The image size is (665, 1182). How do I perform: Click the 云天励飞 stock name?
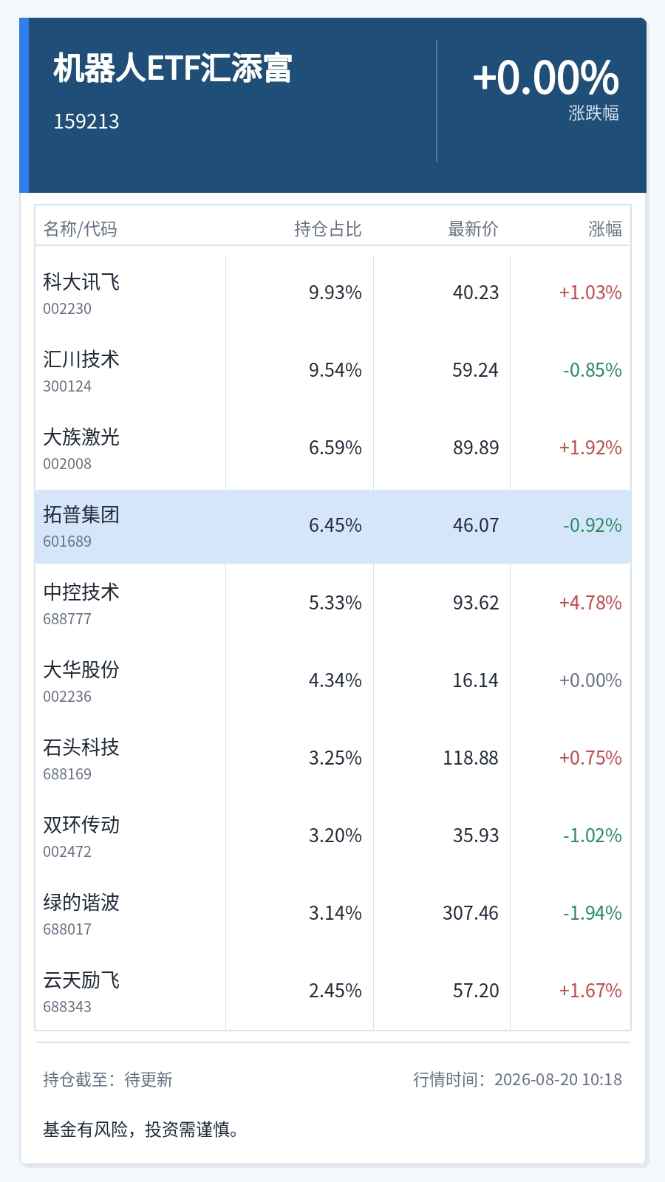[x=81, y=980]
